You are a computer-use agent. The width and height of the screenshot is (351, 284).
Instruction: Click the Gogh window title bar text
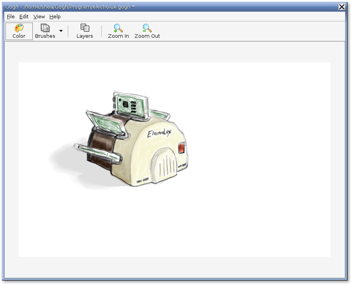[x=70, y=7]
